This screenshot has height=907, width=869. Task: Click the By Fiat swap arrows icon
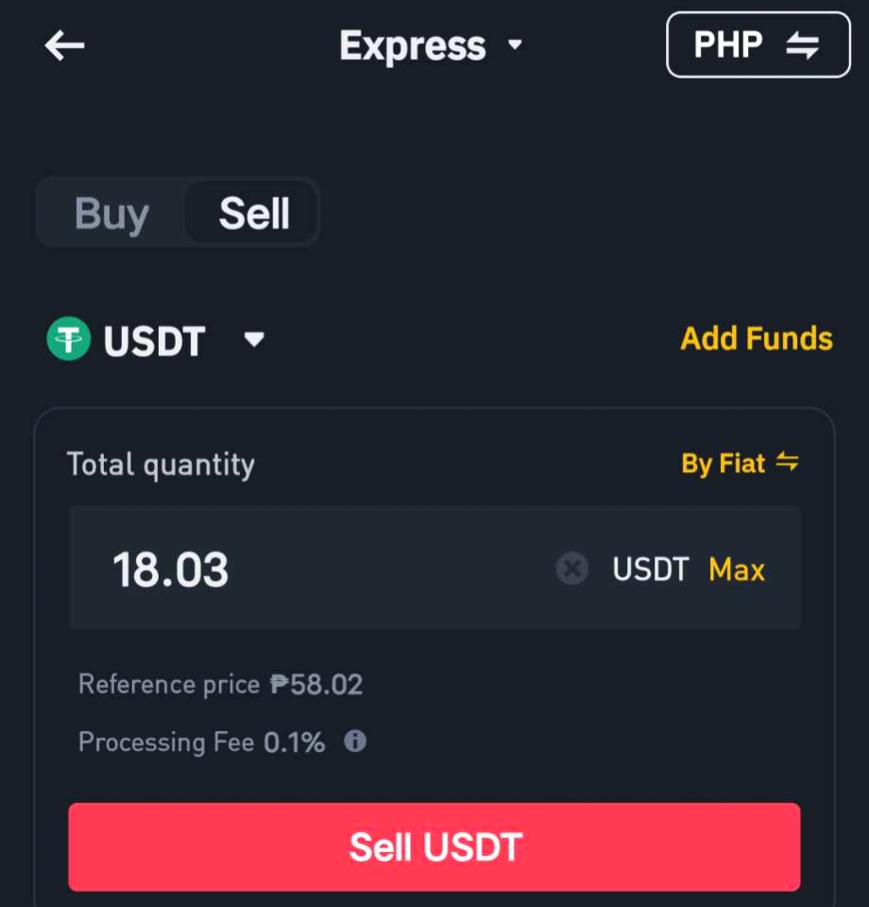[x=788, y=462]
